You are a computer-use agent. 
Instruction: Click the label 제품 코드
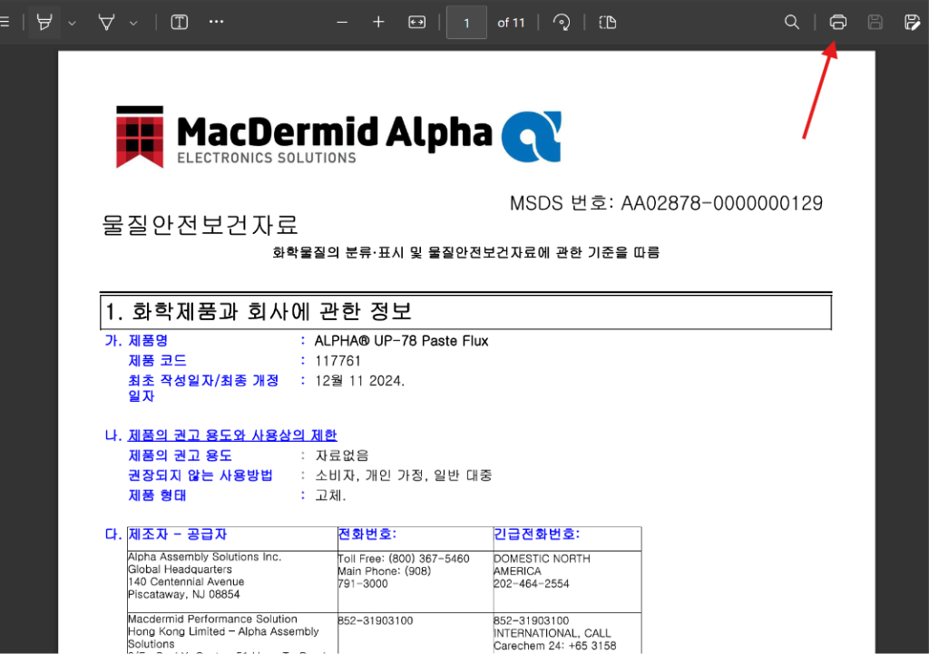[157, 361]
